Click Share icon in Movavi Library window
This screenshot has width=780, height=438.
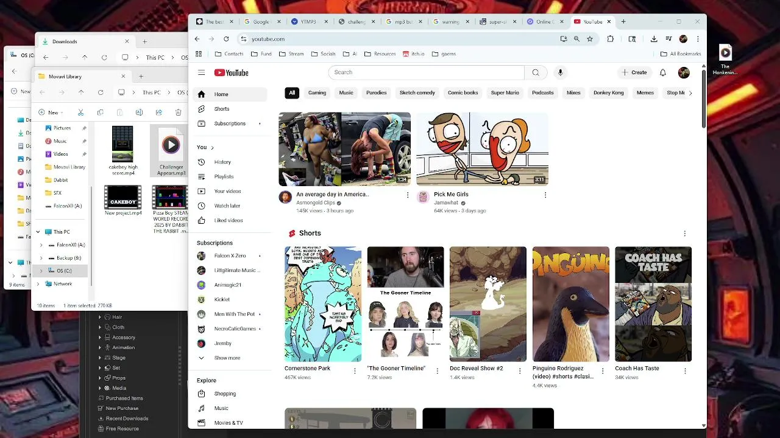click(x=158, y=113)
